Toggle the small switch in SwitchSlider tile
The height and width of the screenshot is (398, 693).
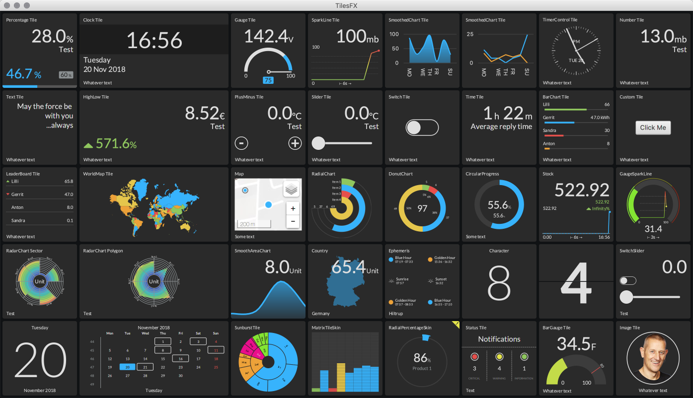tap(628, 281)
